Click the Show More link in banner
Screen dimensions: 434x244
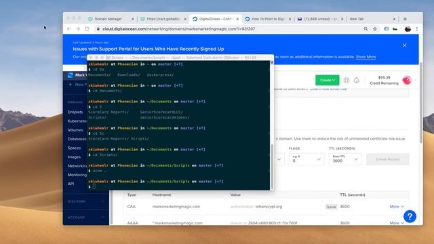[366, 57]
